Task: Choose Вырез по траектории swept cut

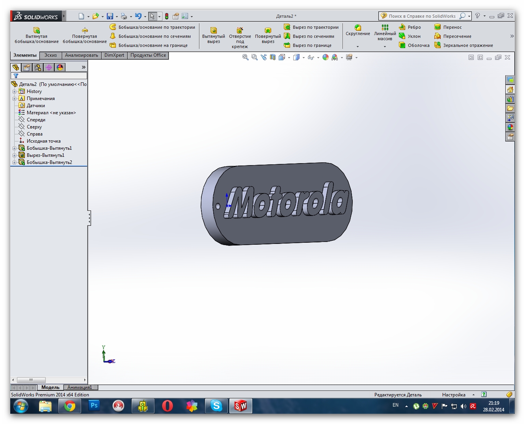Action: coord(311,27)
